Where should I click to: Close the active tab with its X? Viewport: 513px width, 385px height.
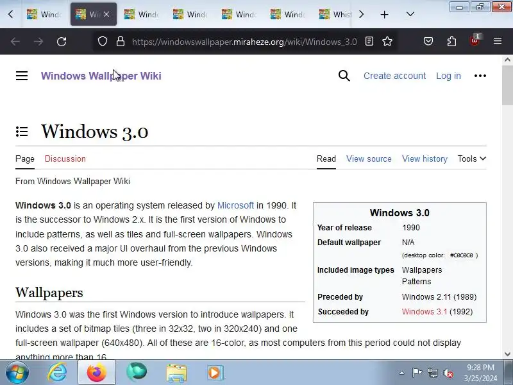pos(106,14)
